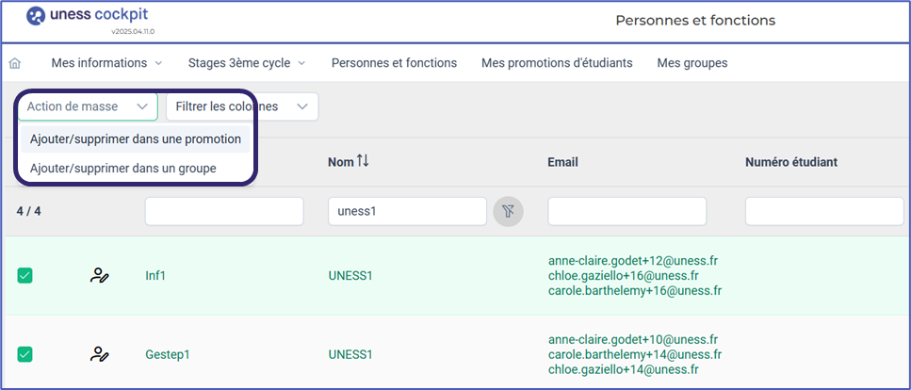Open the Action de masse dropdown
911x390 pixels.
[88, 106]
